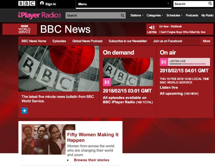The image size is (215, 168).
Task: Click the Sign in account icon
Action: 42,3
